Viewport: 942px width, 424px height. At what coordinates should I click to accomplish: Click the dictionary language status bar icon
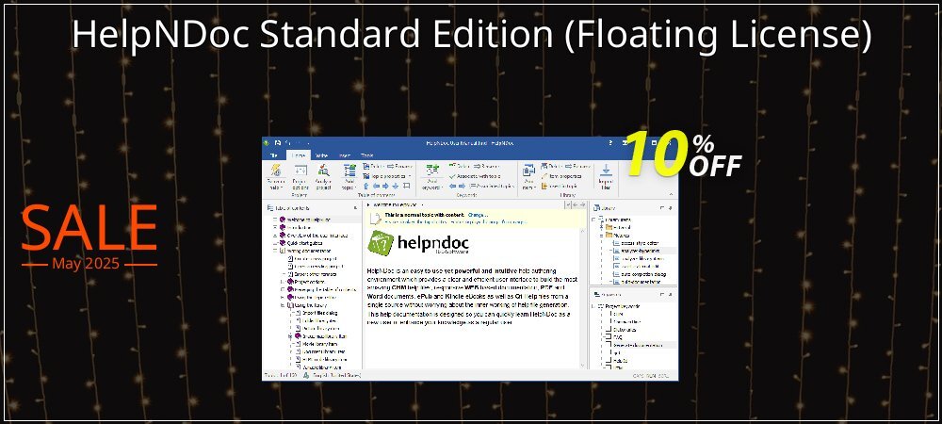click(306, 376)
